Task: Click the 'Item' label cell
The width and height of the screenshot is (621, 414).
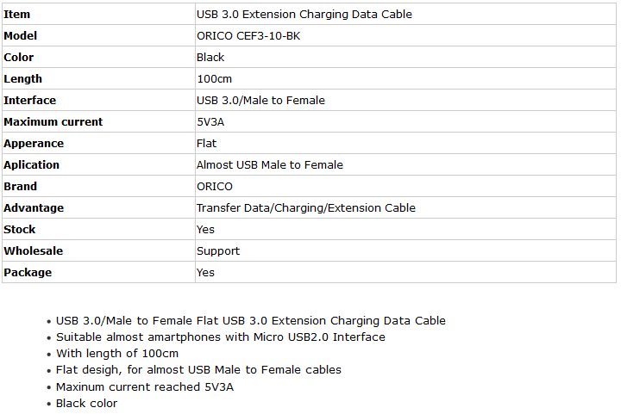Action: 16,15
